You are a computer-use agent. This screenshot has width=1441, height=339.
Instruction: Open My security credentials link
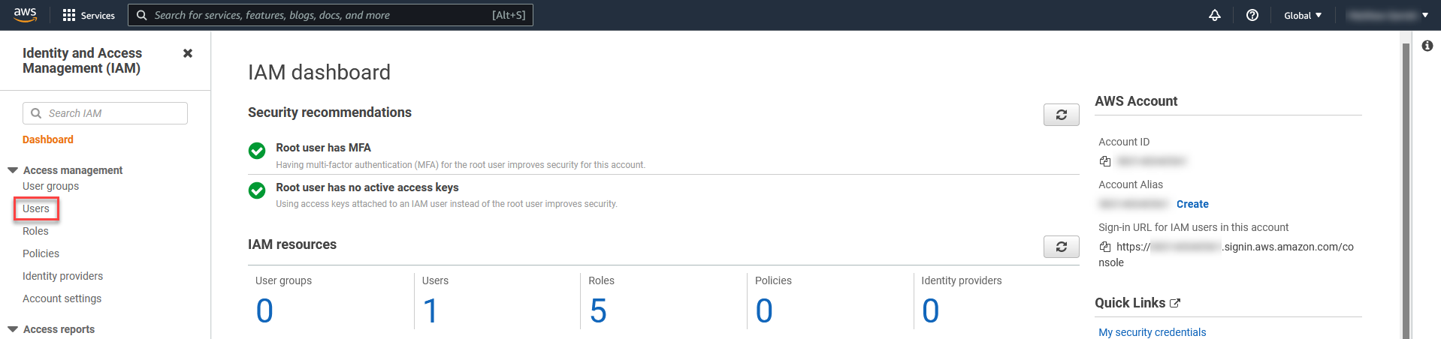click(1152, 332)
